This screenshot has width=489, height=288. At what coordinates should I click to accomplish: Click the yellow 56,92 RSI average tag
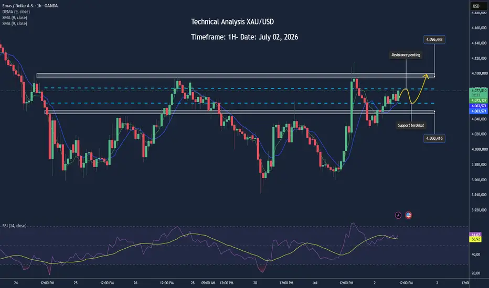[475, 239]
